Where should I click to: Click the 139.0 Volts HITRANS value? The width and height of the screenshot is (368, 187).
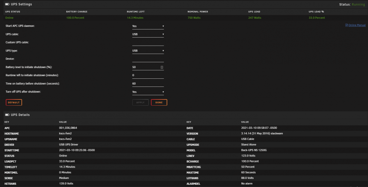[66, 183]
